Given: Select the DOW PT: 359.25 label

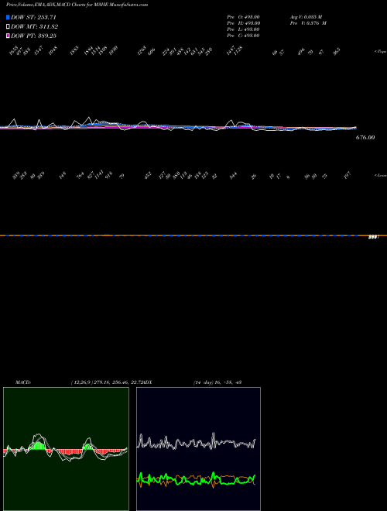Looking at the screenshot, I should click(33, 36).
